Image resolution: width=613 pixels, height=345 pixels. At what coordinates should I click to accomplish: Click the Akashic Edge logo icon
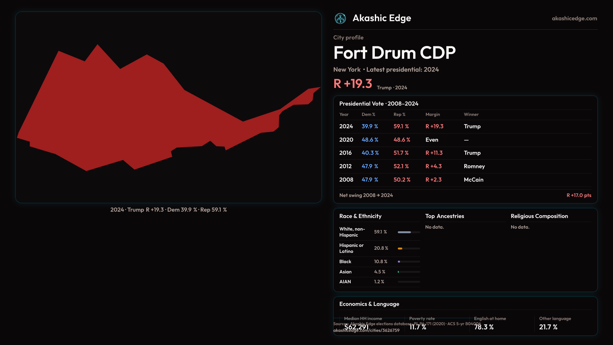click(340, 19)
